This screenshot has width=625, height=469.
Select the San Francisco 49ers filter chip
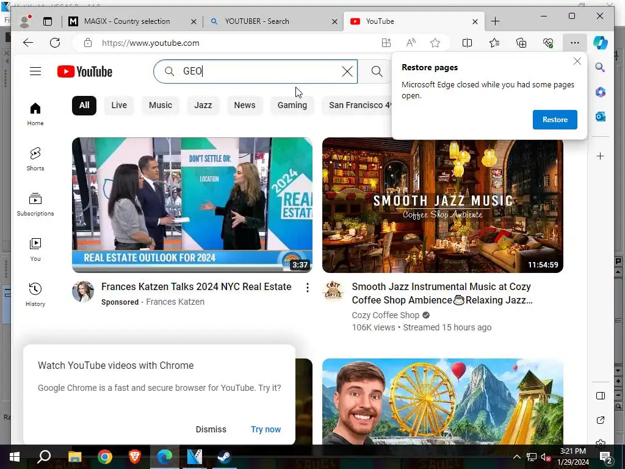coord(356,105)
